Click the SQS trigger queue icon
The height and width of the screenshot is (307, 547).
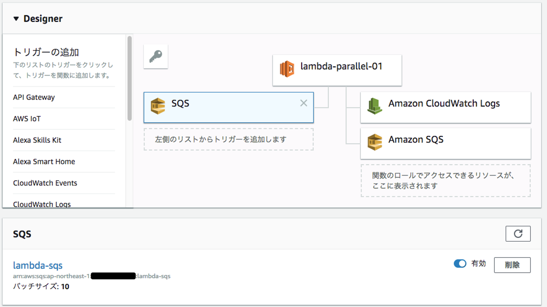(x=158, y=106)
